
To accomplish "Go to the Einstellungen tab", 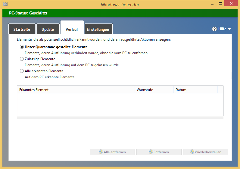I will pyautogui.click(x=98, y=29).
